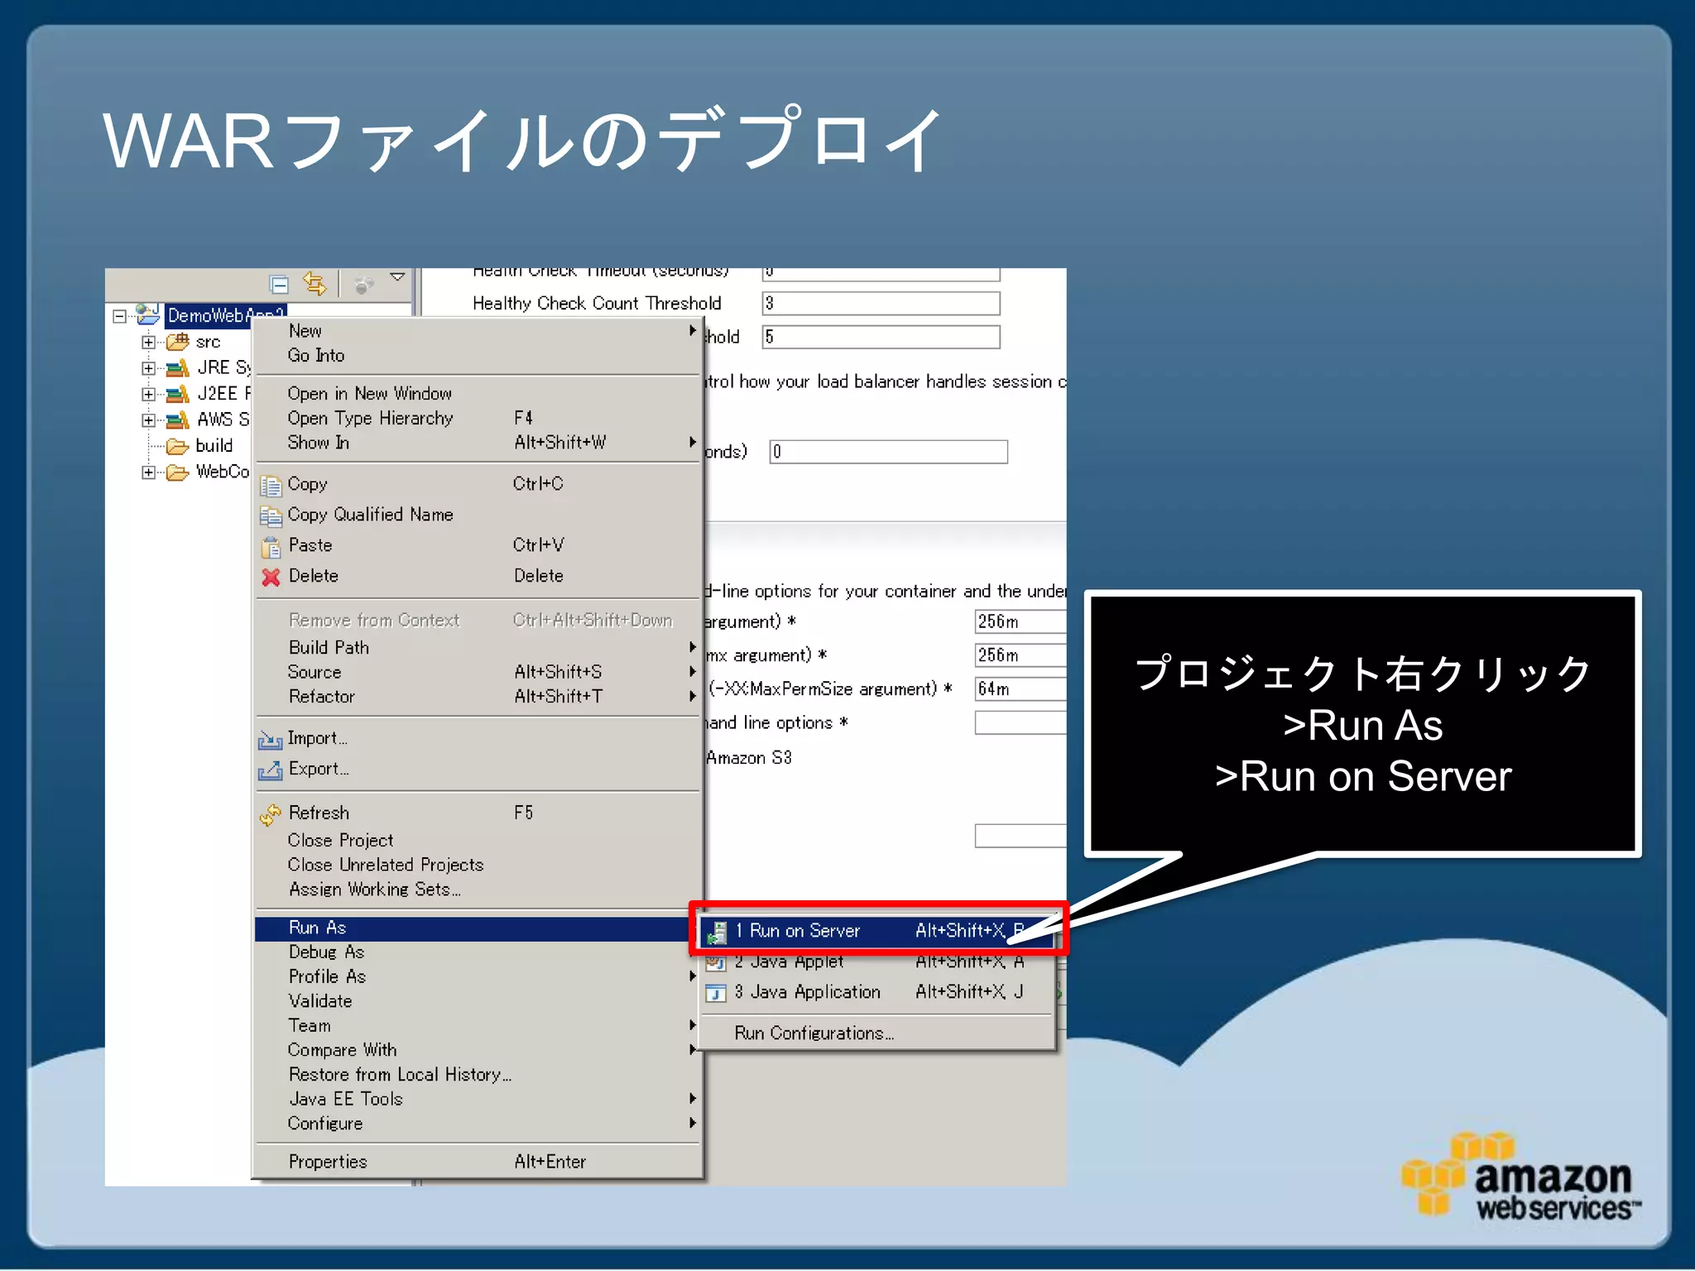Open the Source submenu
The image size is (1695, 1271).
click(478, 672)
